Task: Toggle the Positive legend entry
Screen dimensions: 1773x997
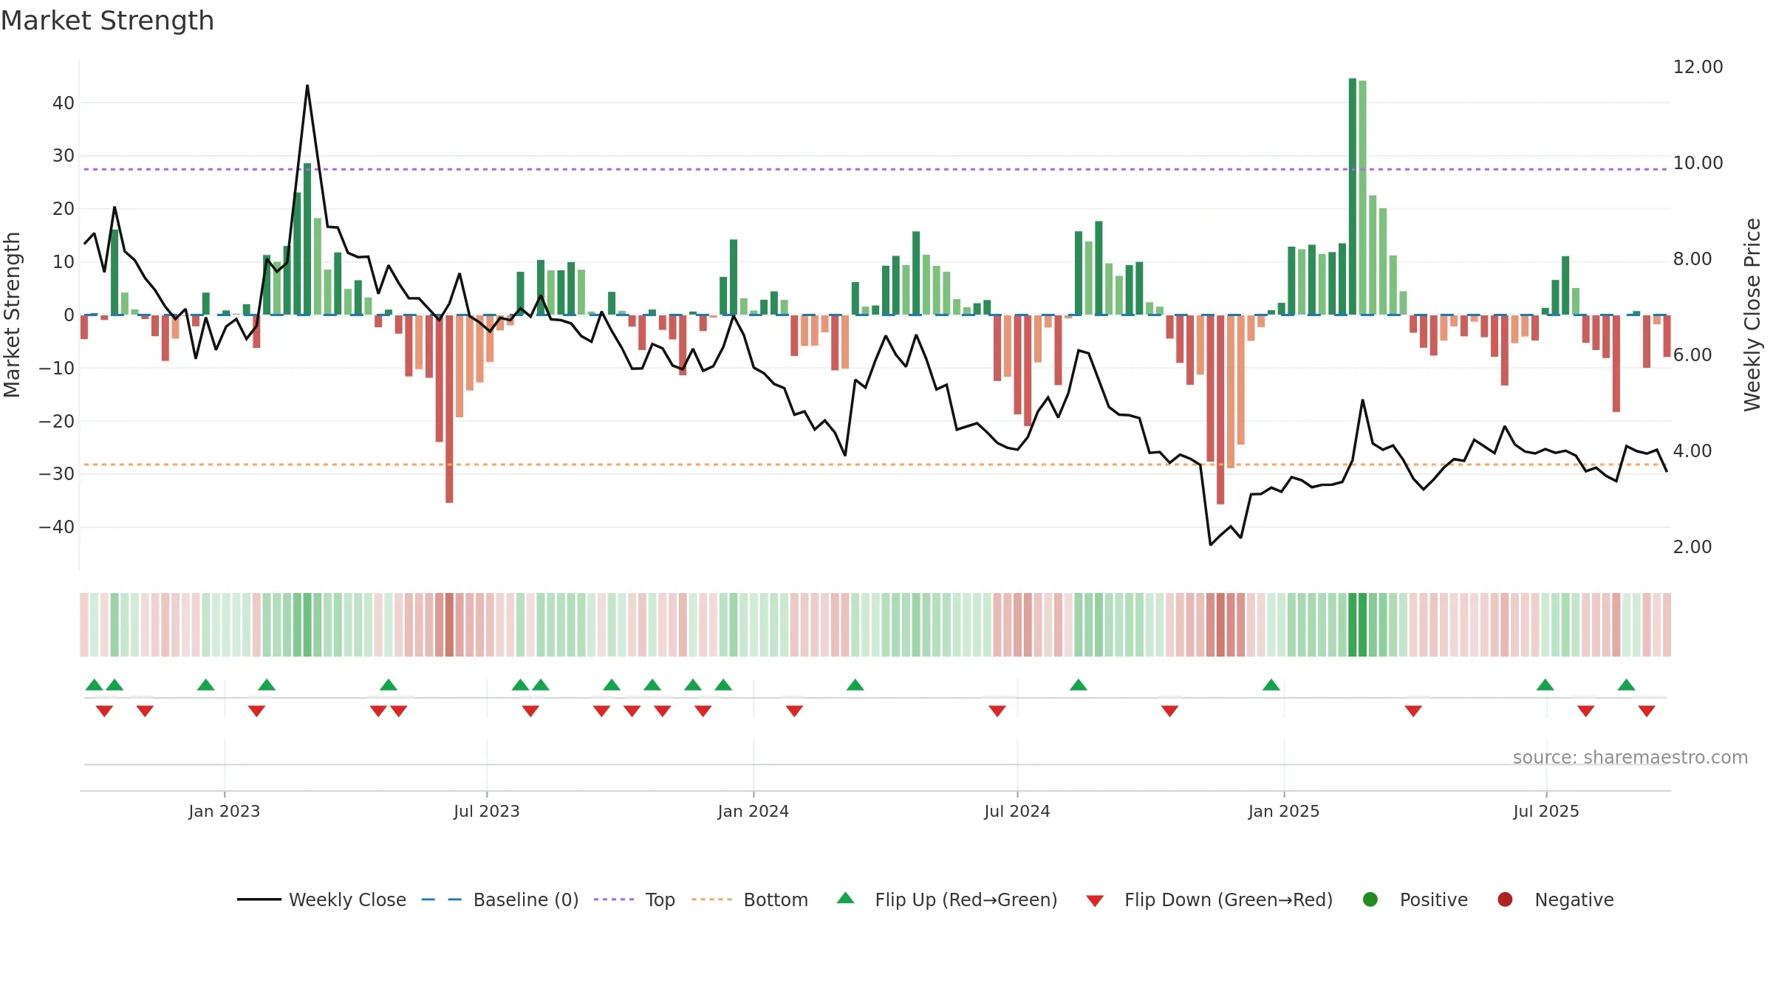Action: [x=1415, y=900]
